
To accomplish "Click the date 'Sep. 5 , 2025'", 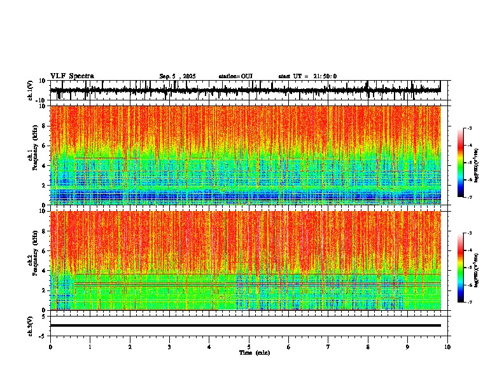I will pyautogui.click(x=178, y=76).
